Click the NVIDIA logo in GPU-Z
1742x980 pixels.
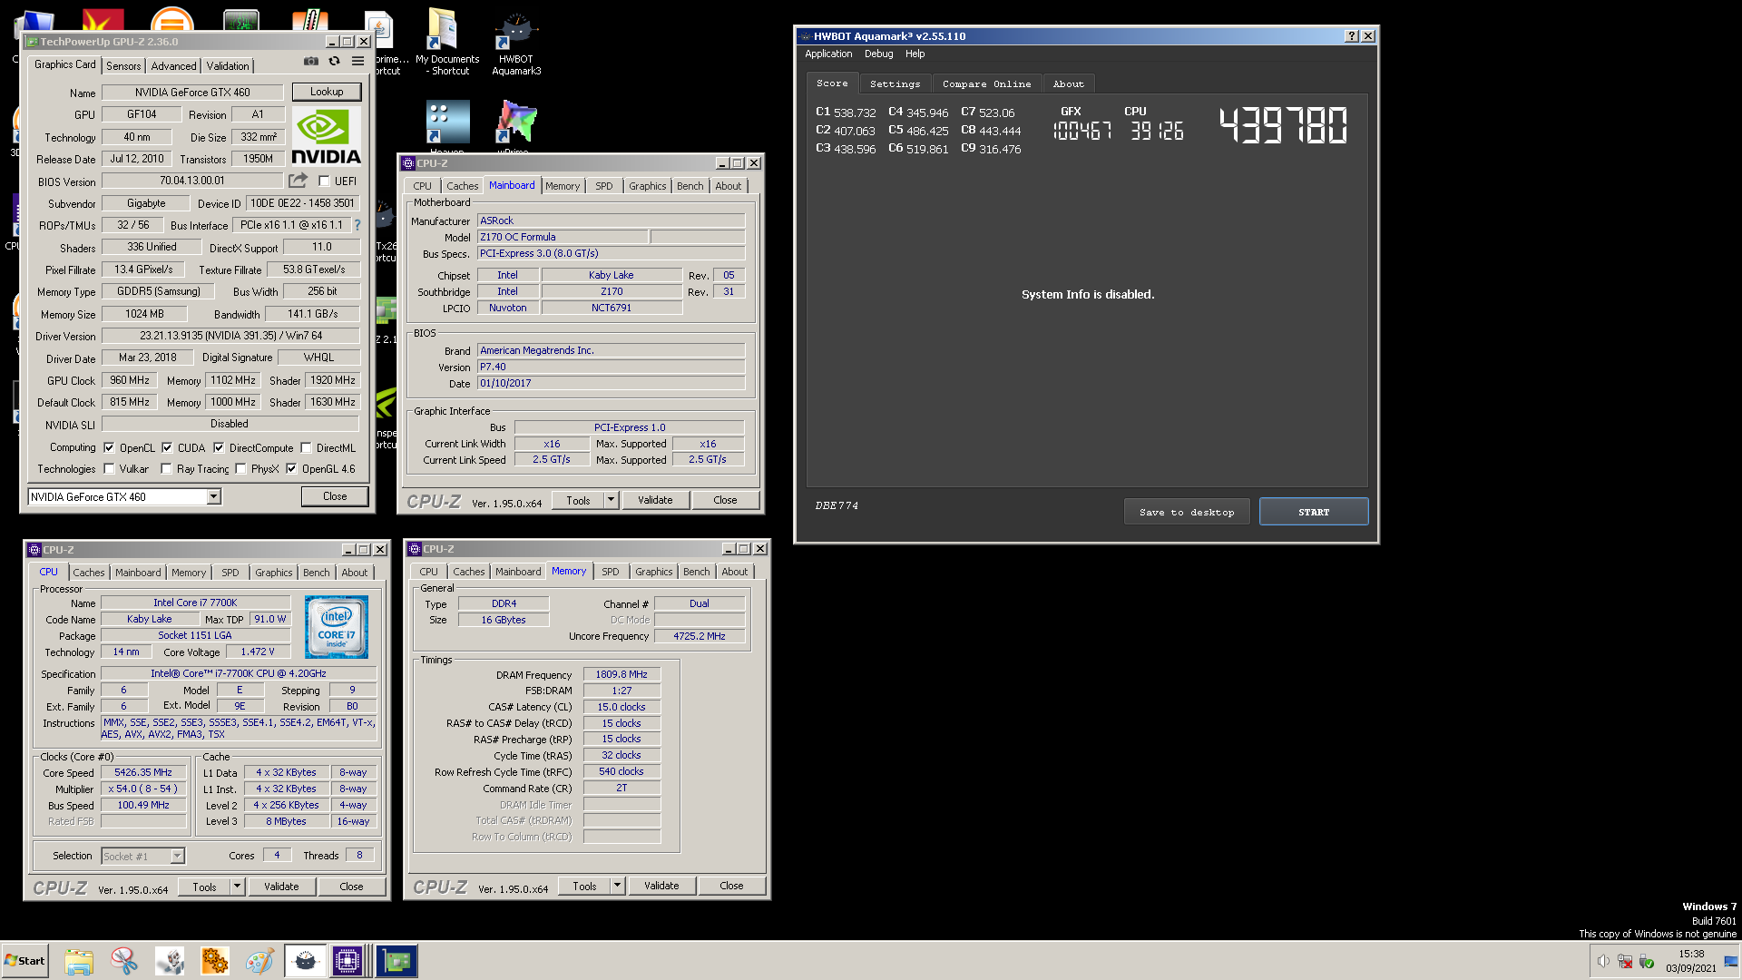click(326, 137)
